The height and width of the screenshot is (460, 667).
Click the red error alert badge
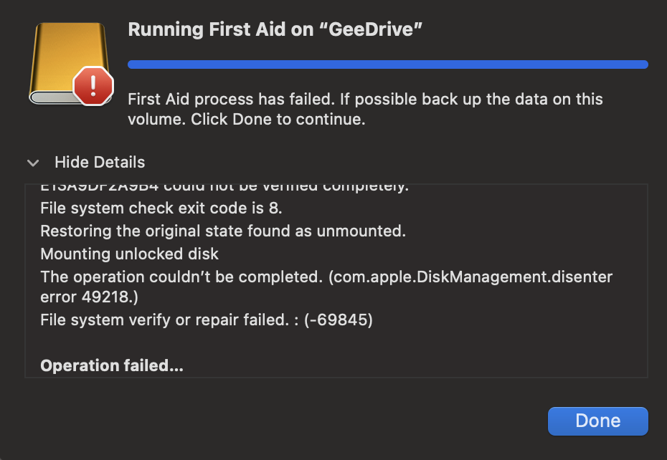[93, 86]
